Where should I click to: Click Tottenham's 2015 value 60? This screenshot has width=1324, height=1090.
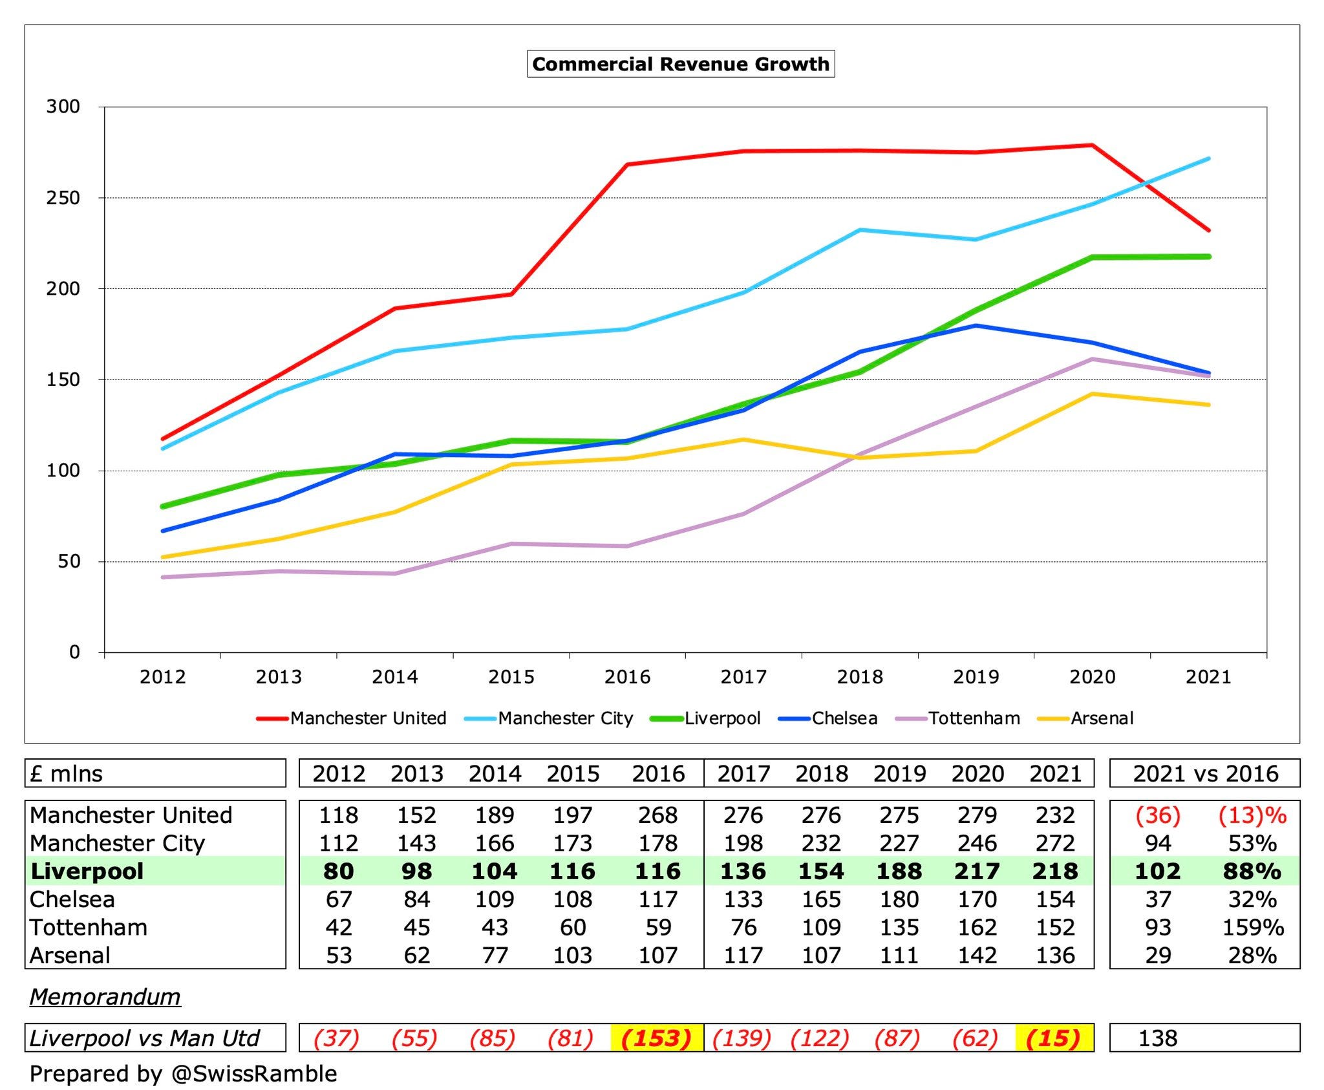pos(573,927)
